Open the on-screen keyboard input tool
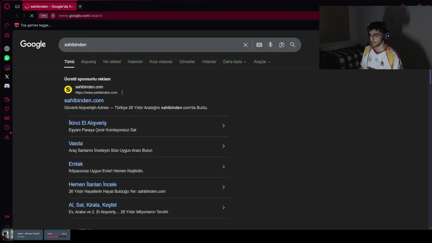This screenshot has width=432, height=243. [x=259, y=45]
